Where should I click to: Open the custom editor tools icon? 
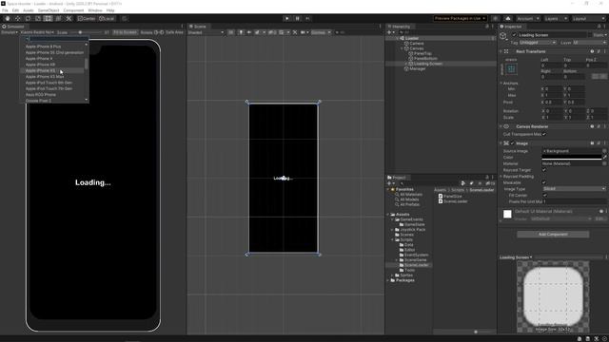point(69,19)
